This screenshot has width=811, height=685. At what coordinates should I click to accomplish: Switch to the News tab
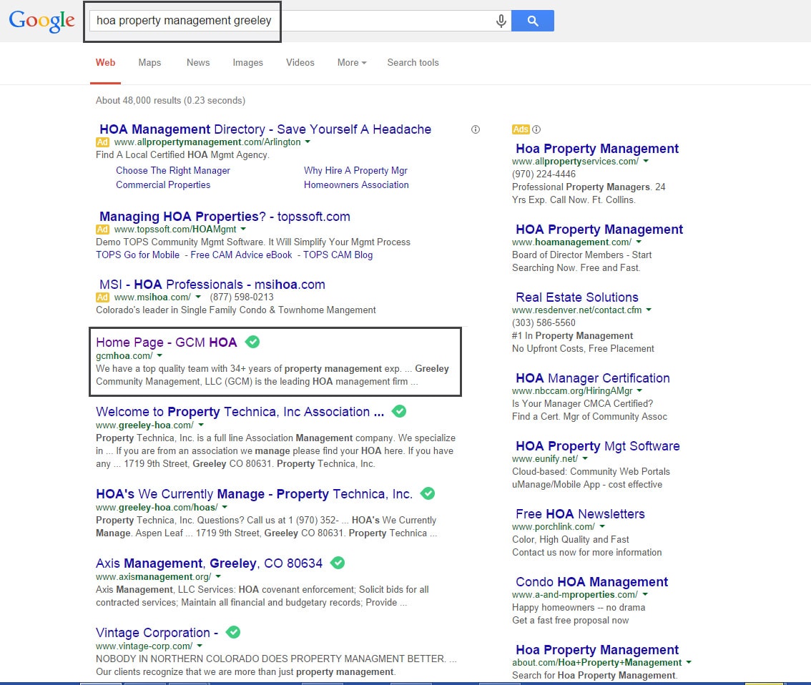(198, 62)
